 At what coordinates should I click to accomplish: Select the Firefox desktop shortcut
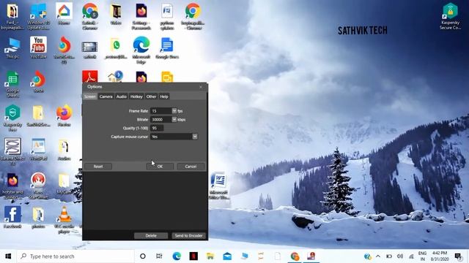pyautogui.click(x=64, y=115)
